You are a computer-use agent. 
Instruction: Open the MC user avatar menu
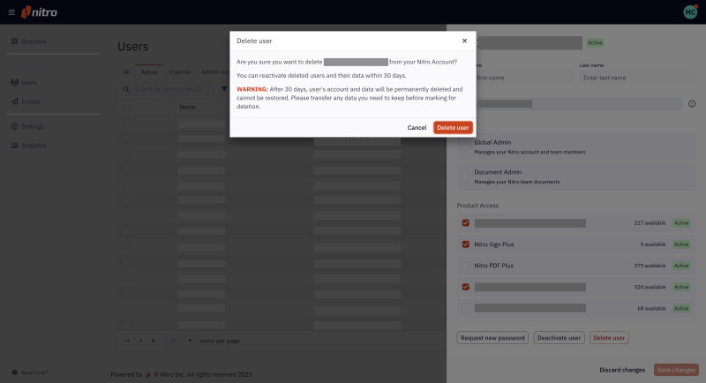[690, 12]
